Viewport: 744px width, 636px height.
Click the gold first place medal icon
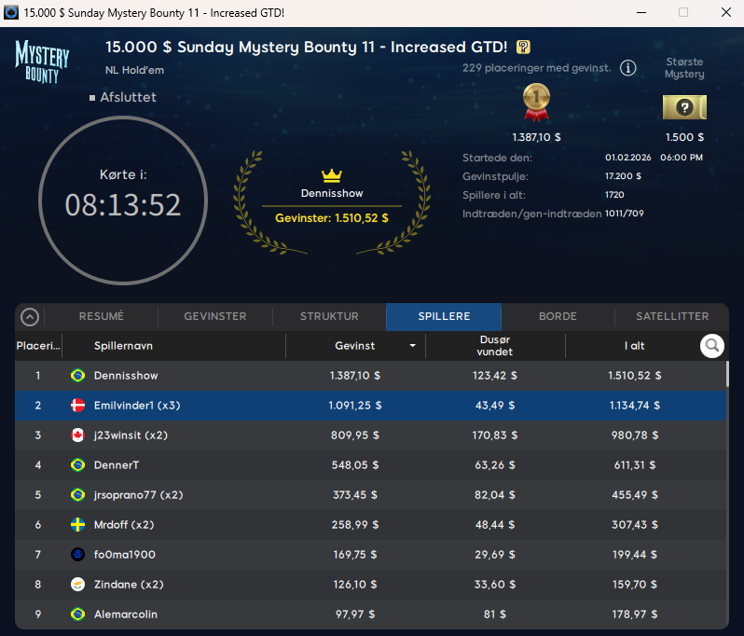click(x=537, y=103)
